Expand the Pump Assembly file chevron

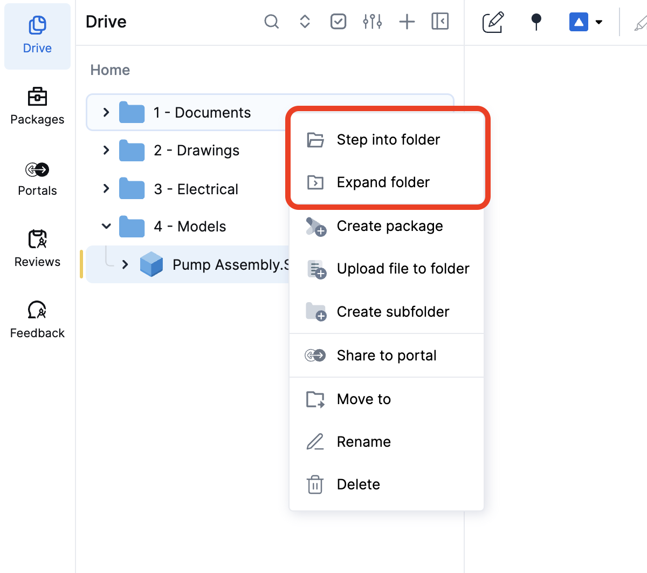125,264
